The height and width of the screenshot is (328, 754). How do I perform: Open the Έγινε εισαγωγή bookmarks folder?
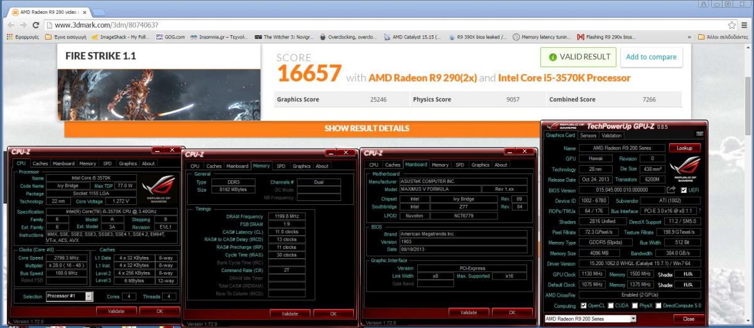pyautogui.click(x=66, y=37)
